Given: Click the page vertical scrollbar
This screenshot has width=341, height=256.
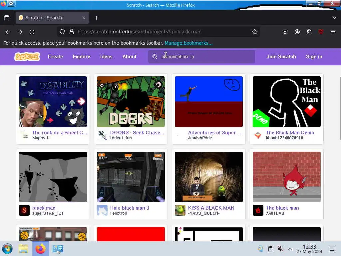Looking at the screenshot, I should click(340, 109).
